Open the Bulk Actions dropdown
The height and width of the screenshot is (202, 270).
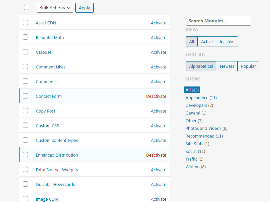(55, 8)
